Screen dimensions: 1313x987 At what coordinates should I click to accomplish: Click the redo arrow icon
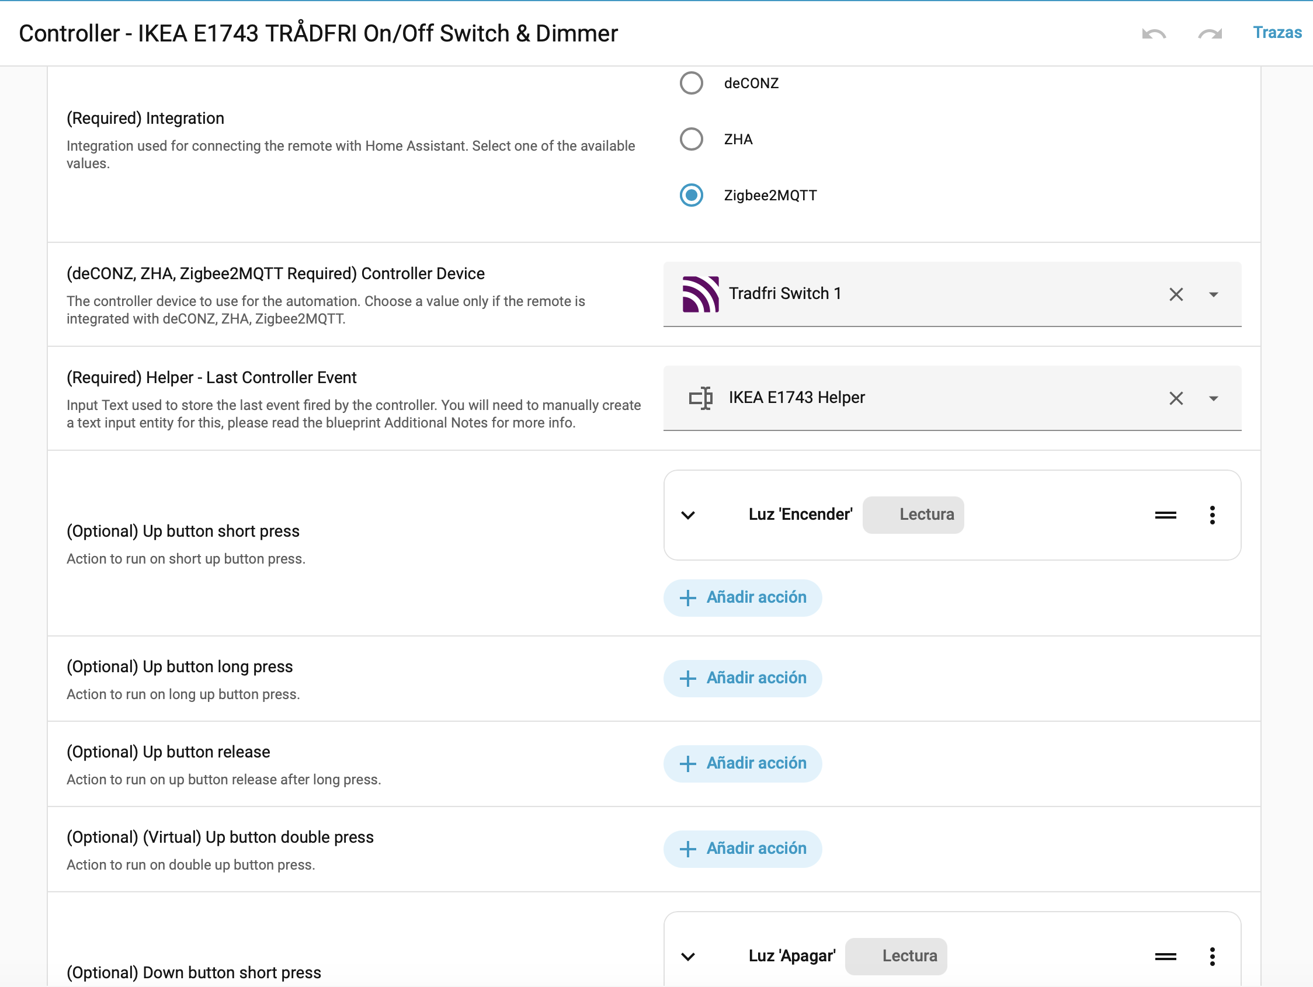coord(1209,34)
